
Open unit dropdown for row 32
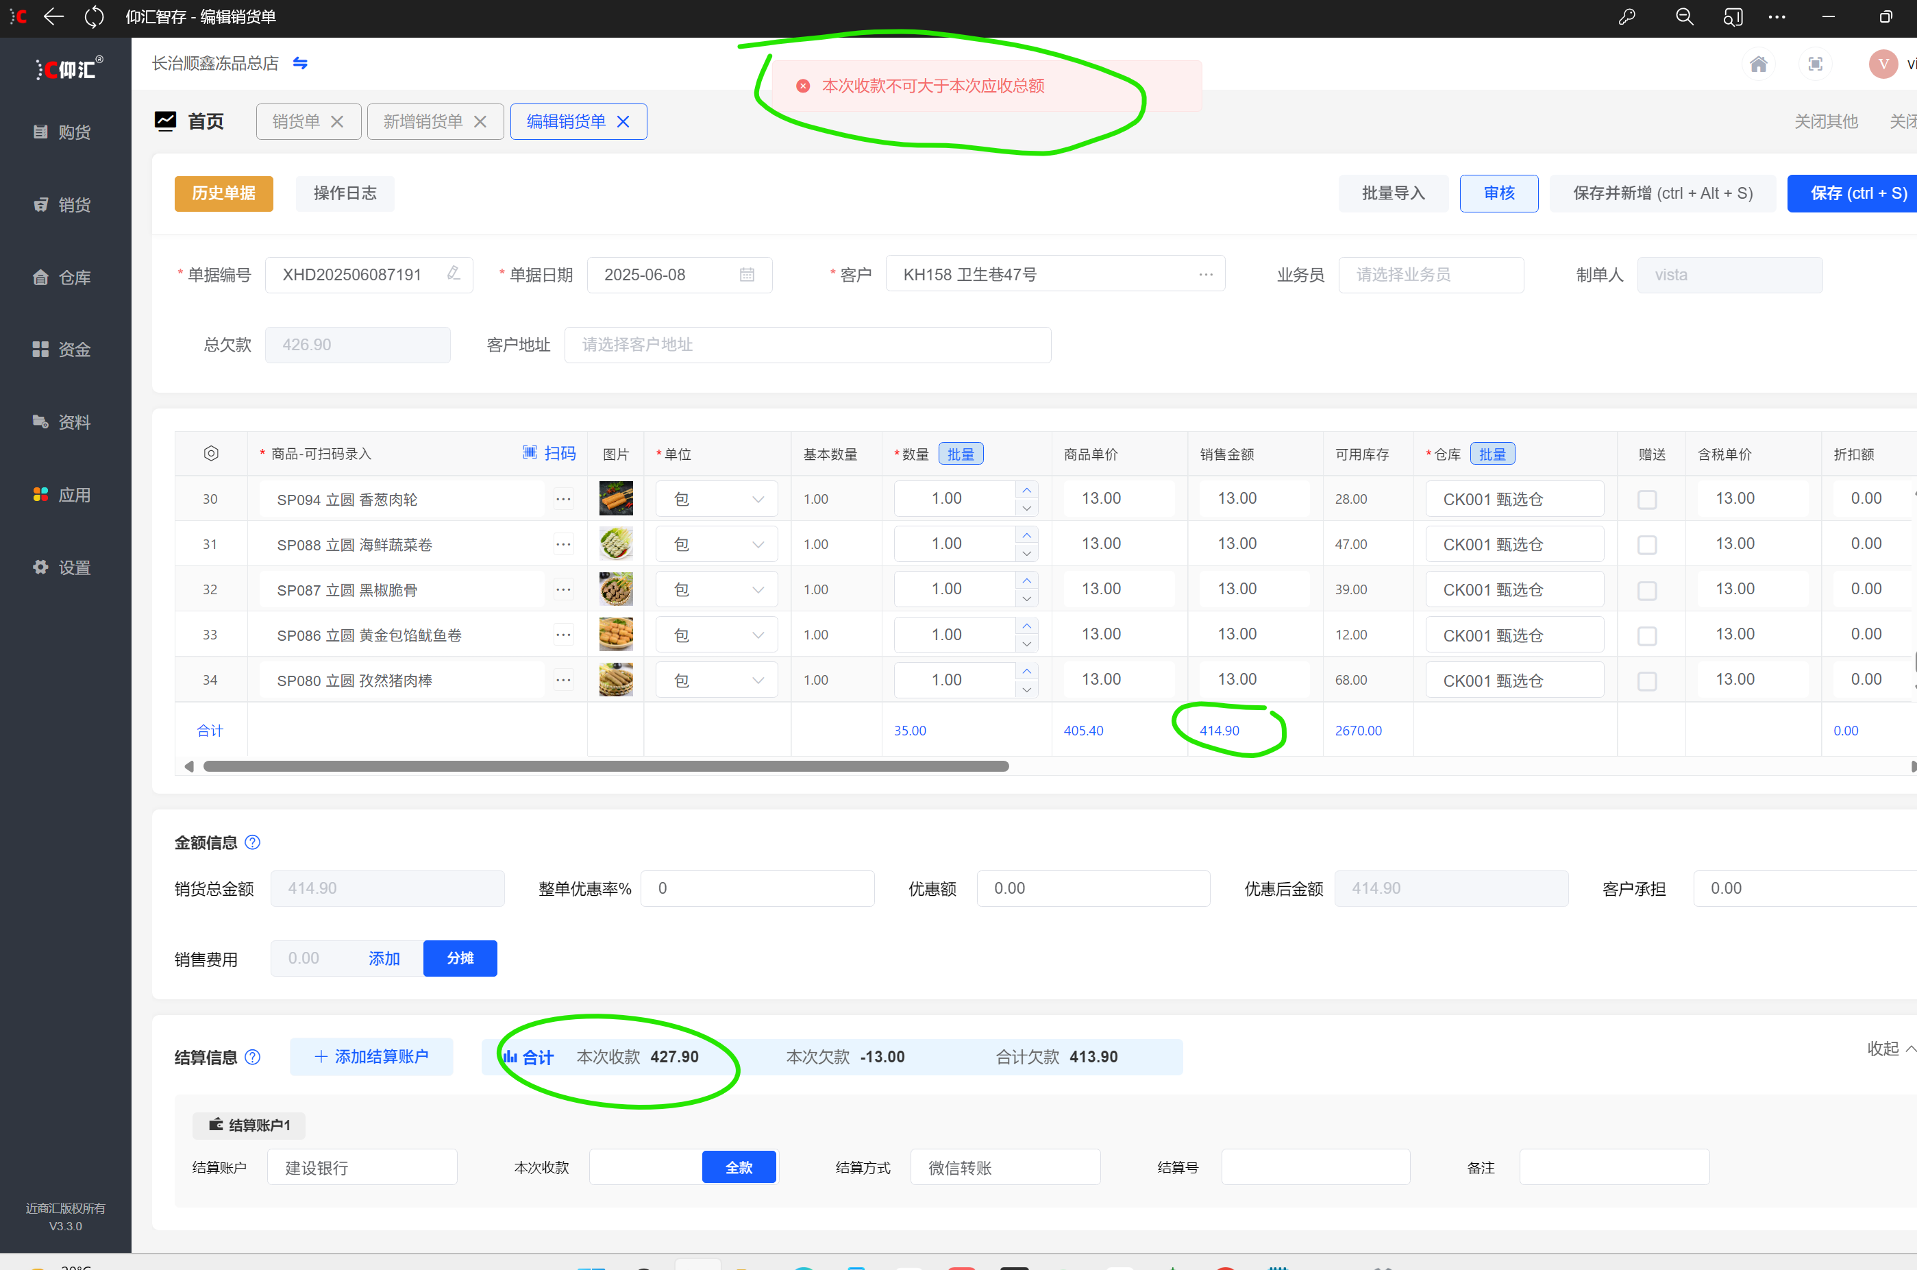click(716, 589)
